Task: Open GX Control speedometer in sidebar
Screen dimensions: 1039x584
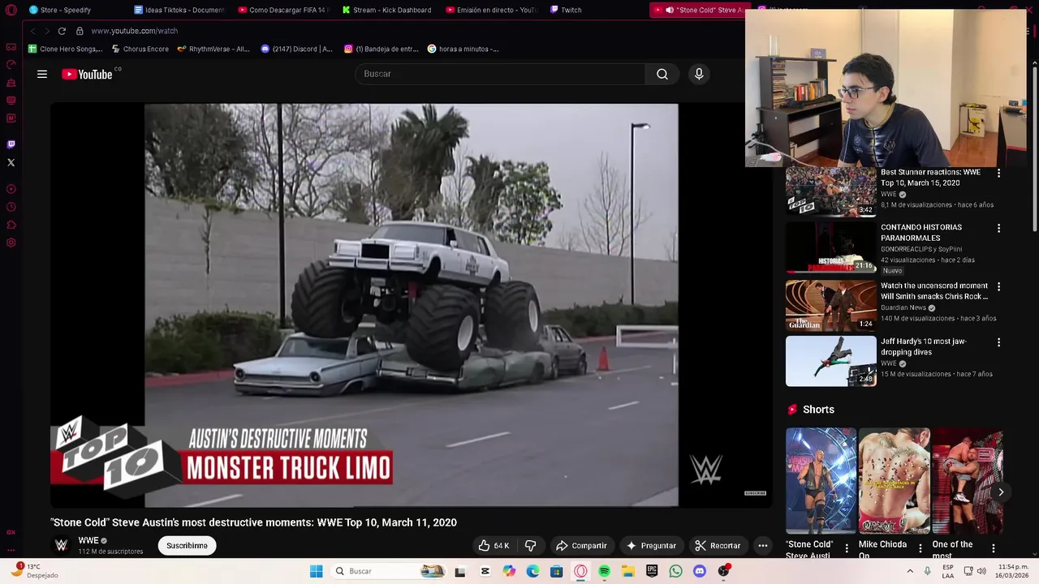Action: [x=11, y=65]
